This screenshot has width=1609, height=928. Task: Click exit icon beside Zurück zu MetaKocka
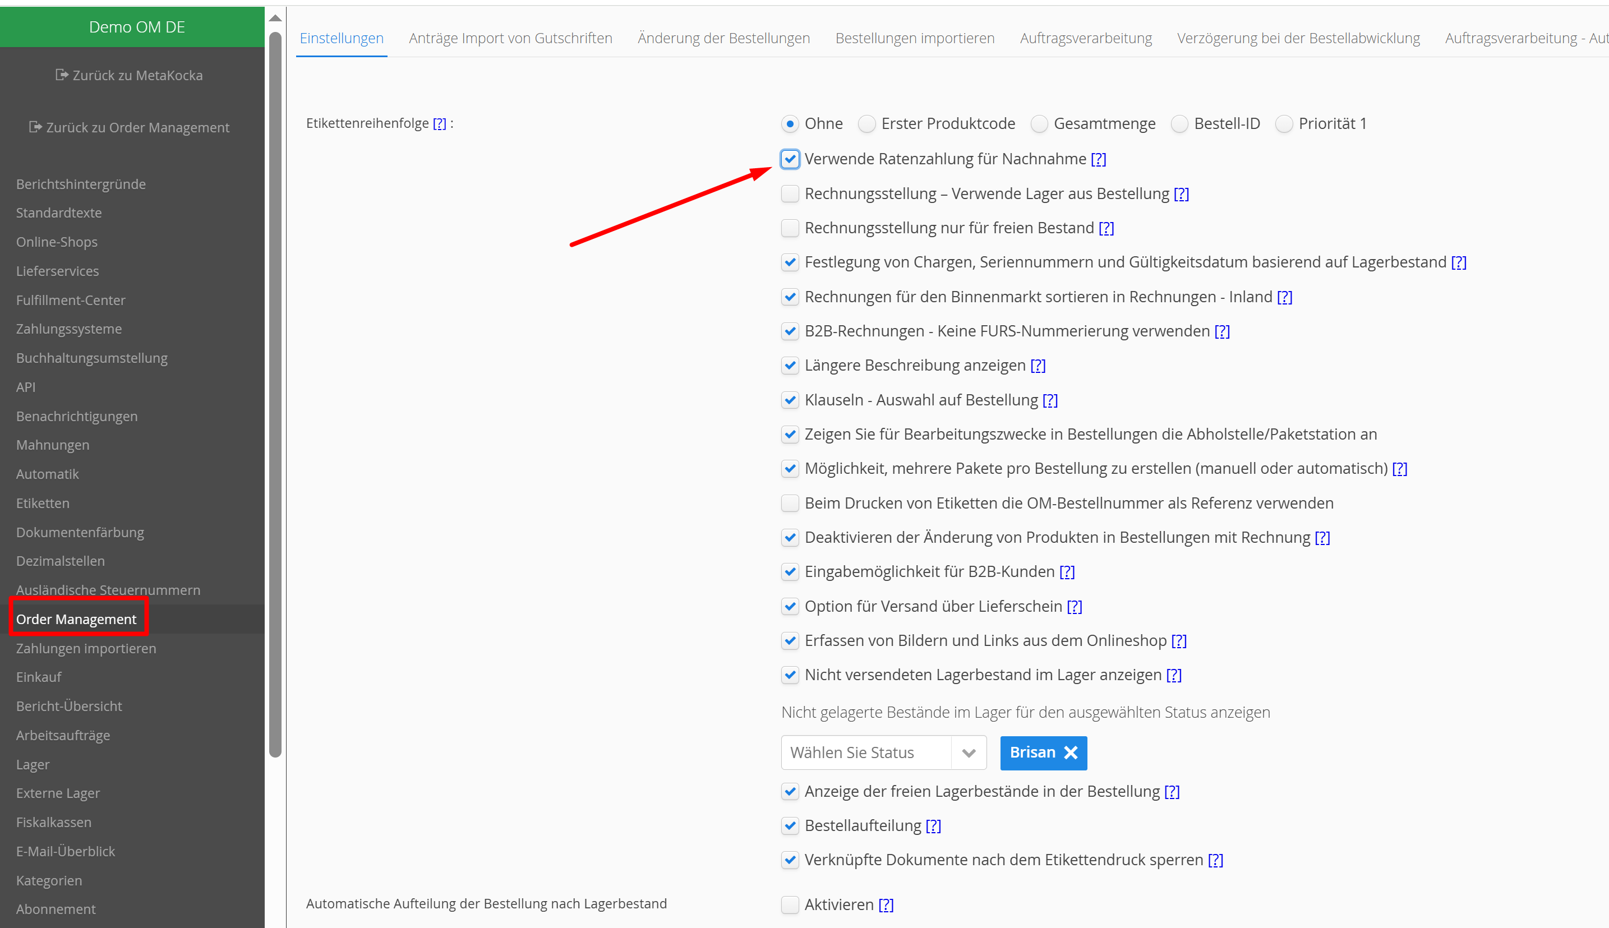pyautogui.click(x=61, y=75)
